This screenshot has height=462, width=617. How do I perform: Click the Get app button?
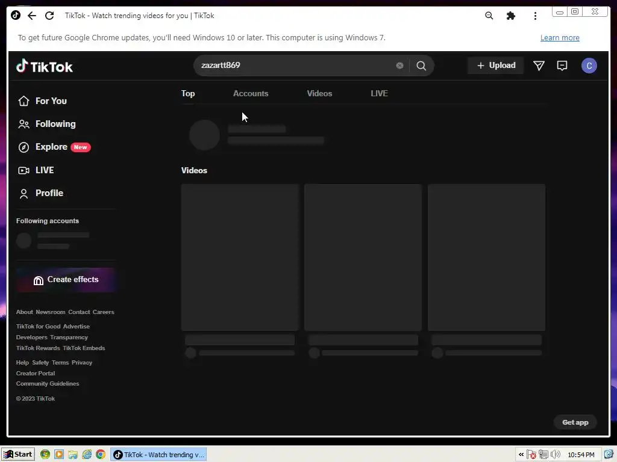pyautogui.click(x=575, y=422)
